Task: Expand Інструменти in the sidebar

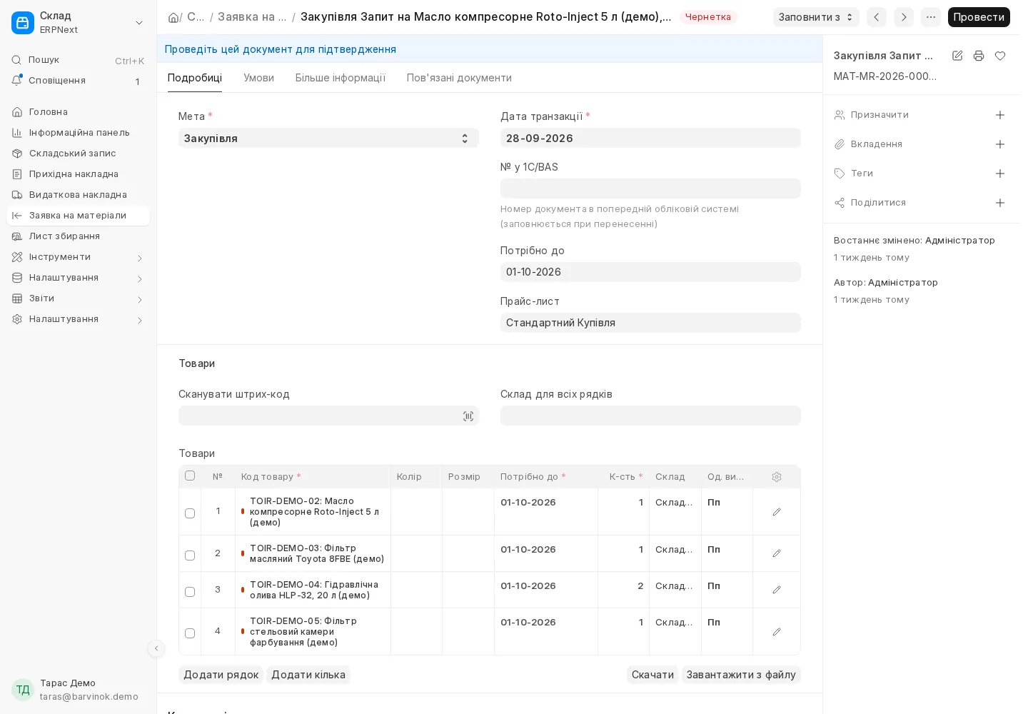Action: click(x=78, y=257)
